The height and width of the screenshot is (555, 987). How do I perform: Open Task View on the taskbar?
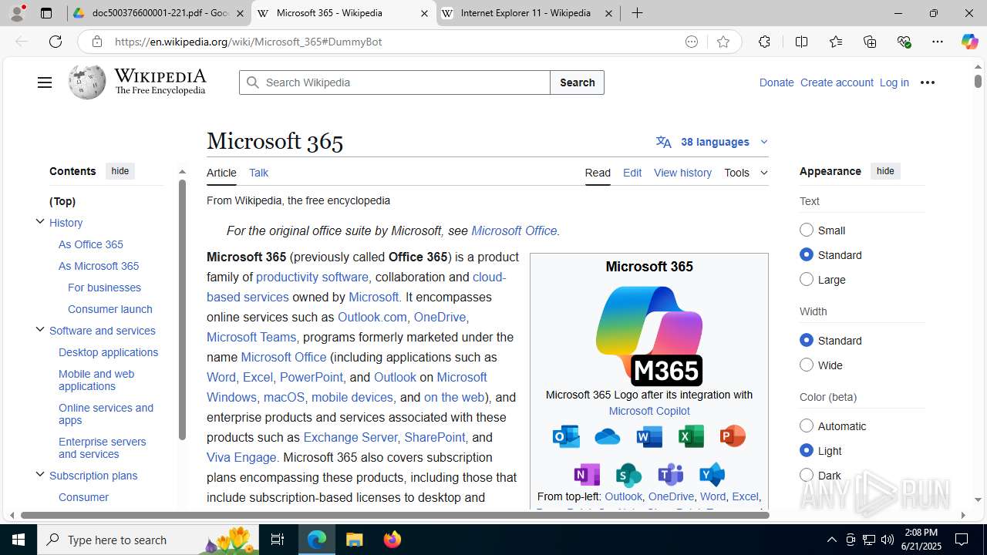click(x=278, y=540)
